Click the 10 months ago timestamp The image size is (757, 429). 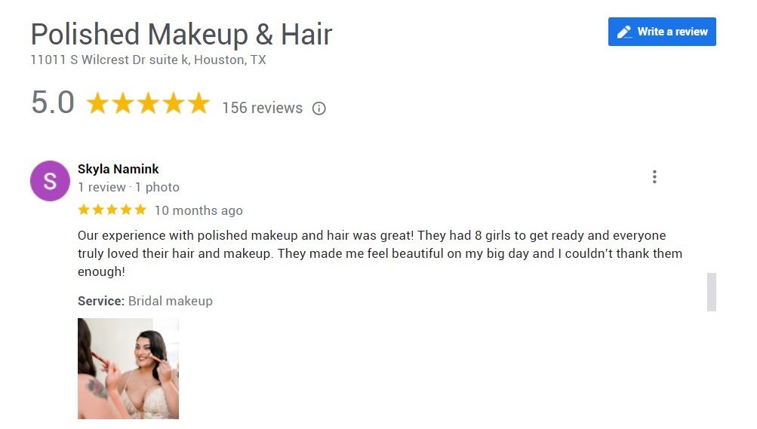tap(198, 210)
